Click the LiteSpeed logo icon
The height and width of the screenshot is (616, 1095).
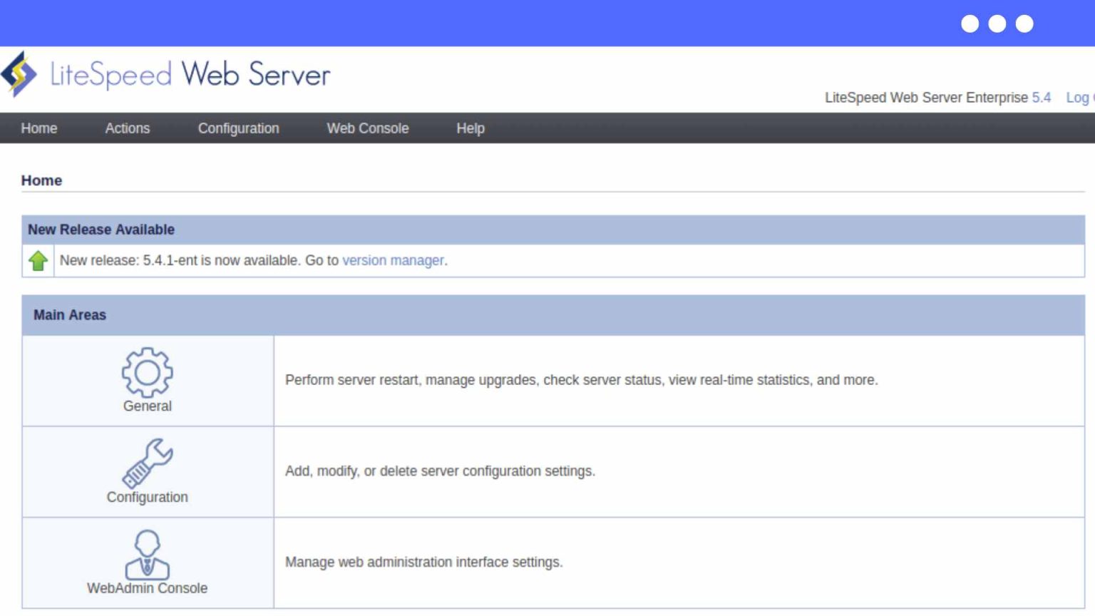click(19, 73)
